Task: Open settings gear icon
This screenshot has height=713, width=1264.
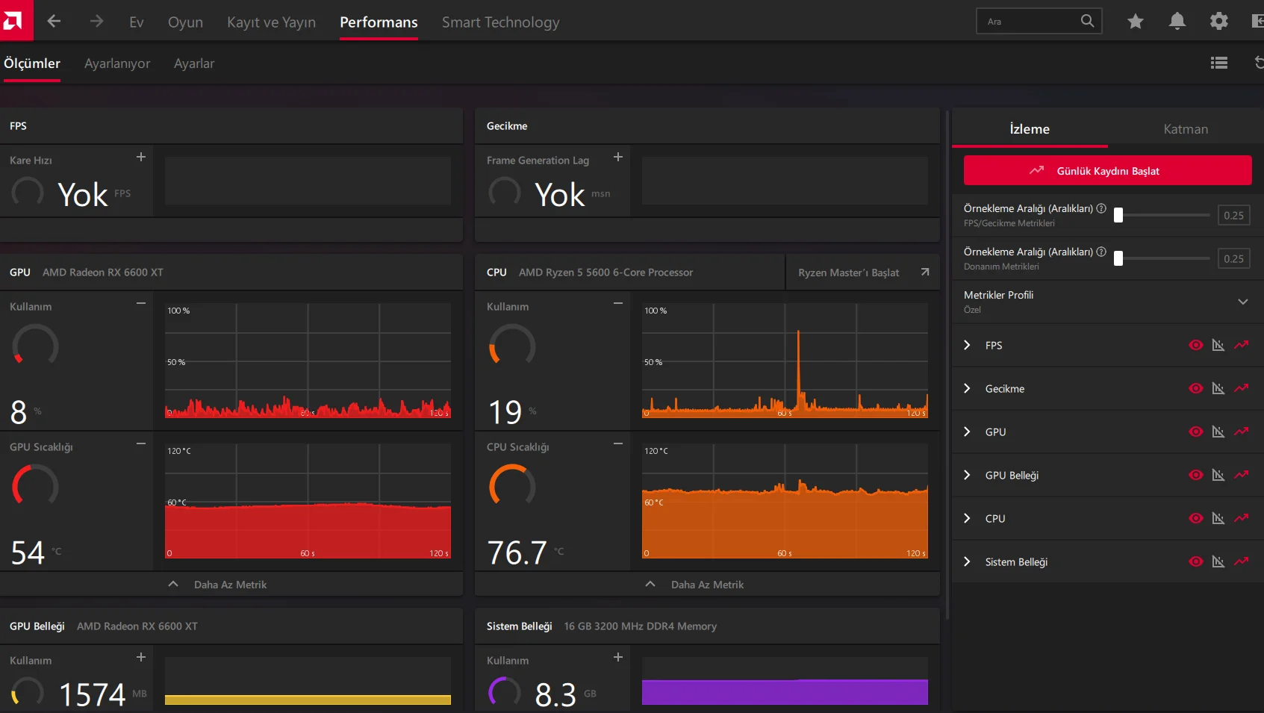Action: point(1219,21)
